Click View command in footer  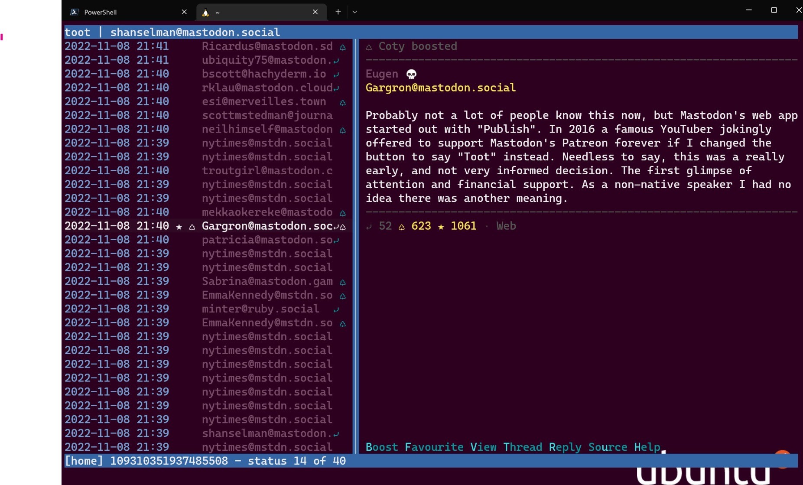(483, 447)
